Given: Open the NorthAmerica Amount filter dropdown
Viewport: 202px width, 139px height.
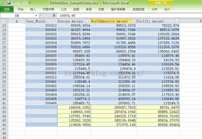Looking at the screenshot, I should coord(134,21).
